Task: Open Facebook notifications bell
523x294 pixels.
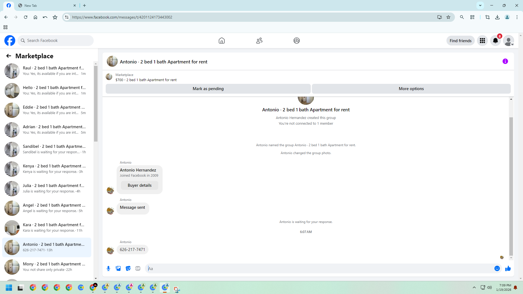Action: point(495,41)
